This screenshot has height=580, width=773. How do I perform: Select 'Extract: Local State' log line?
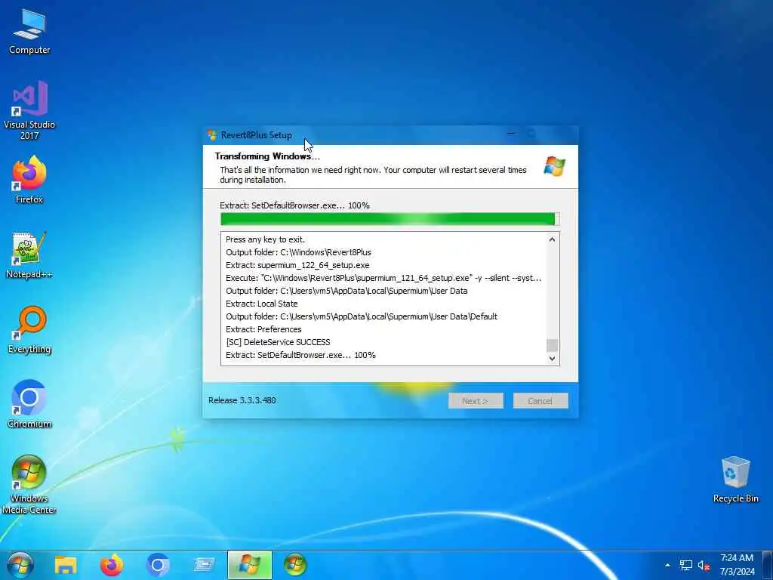pos(261,304)
